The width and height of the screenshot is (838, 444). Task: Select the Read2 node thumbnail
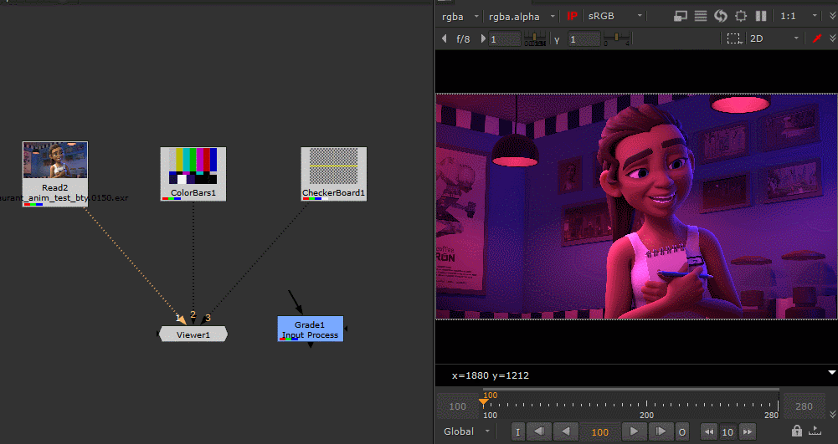point(55,160)
